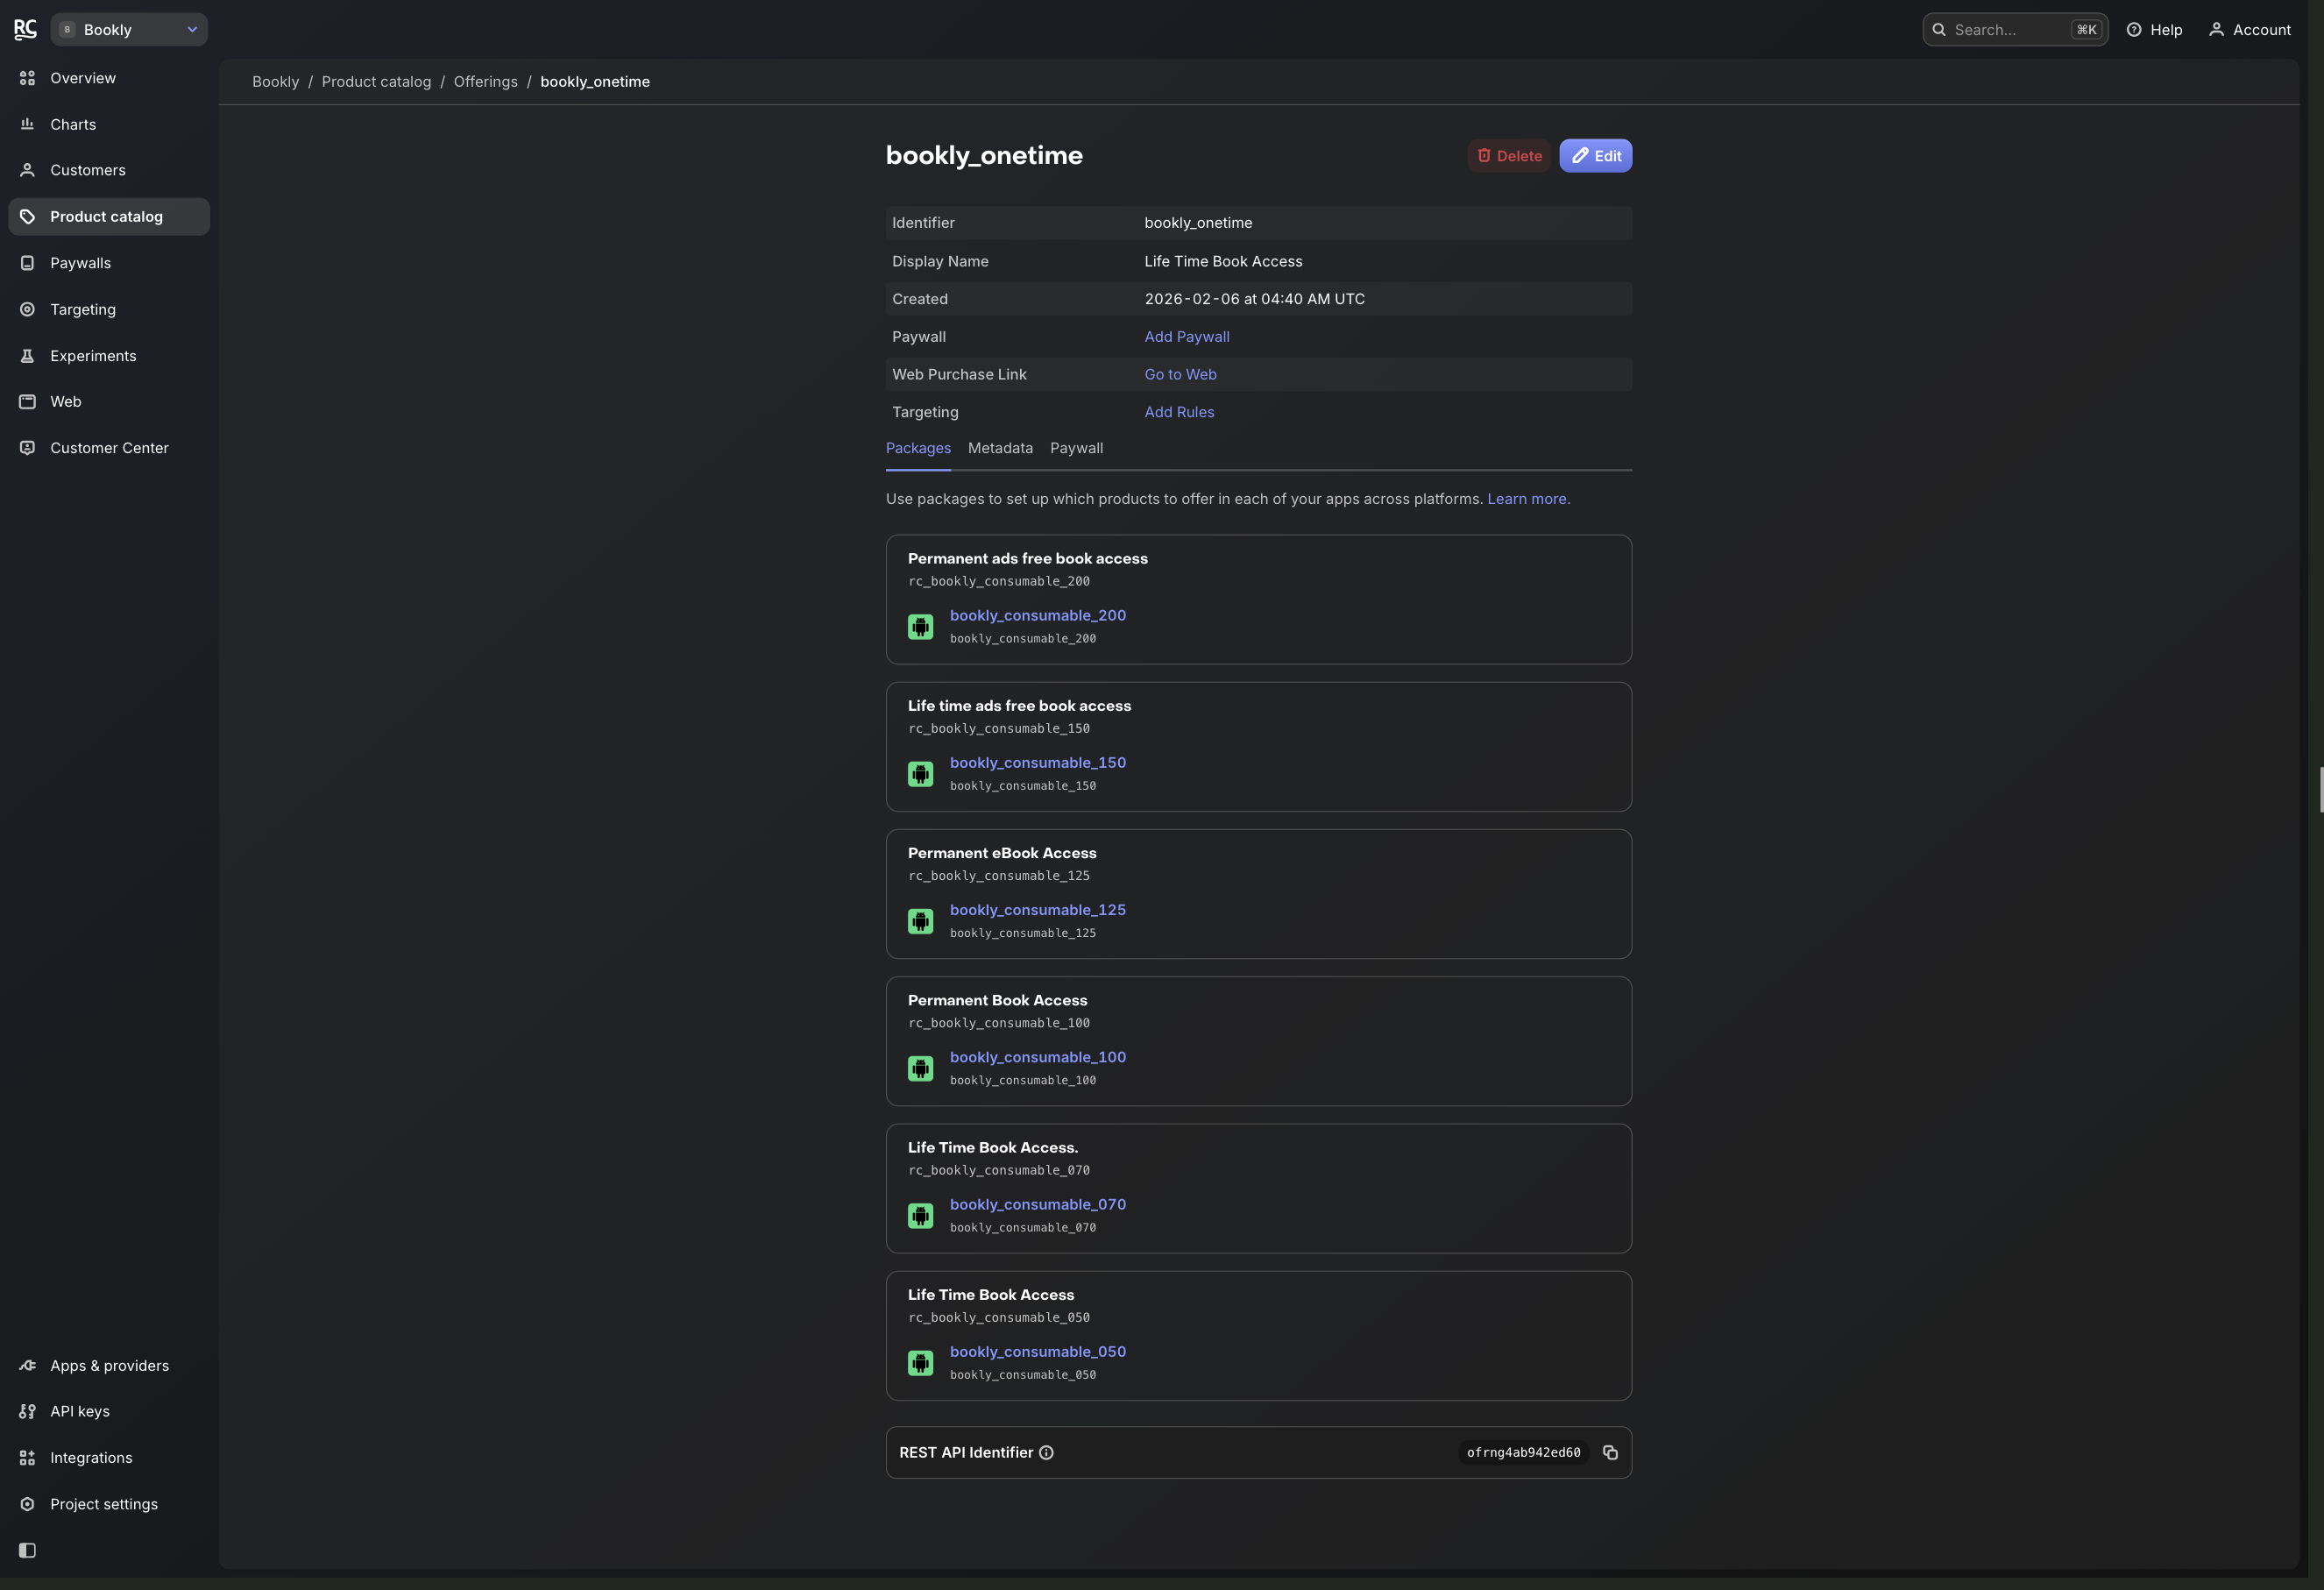Click the page vertical scrollbar thumb
Viewport: 2324px width, 1590px height.
[x=2320, y=790]
